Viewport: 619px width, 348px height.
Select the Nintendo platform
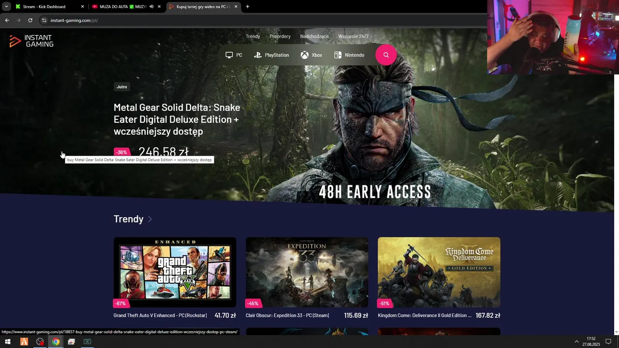[x=349, y=55]
